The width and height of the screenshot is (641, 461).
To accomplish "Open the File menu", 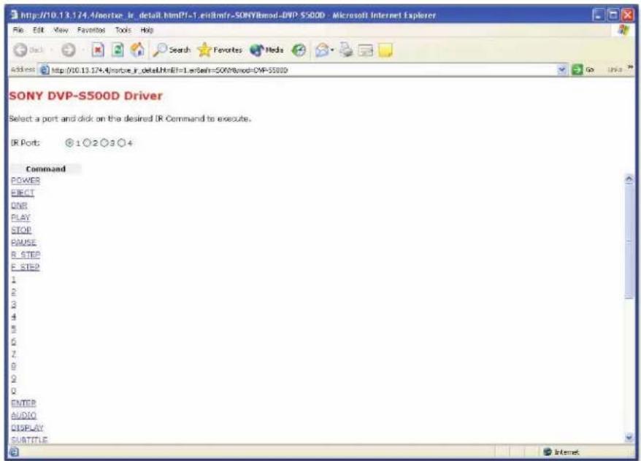I will (x=18, y=30).
